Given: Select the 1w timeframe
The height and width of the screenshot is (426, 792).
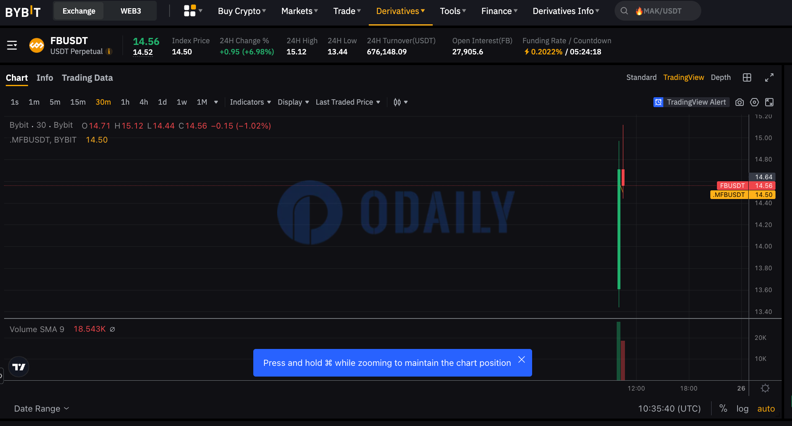Looking at the screenshot, I should (x=181, y=102).
